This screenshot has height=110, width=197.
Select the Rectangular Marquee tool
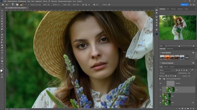(2, 13)
